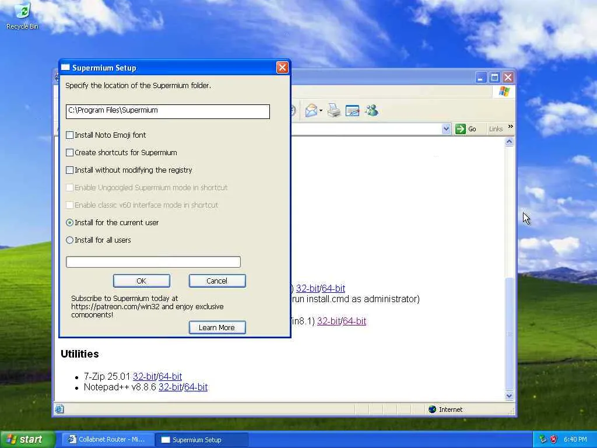Open 32-bit link above install.cmd line
The image size is (597, 448).
pyautogui.click(x=308, y=288)
